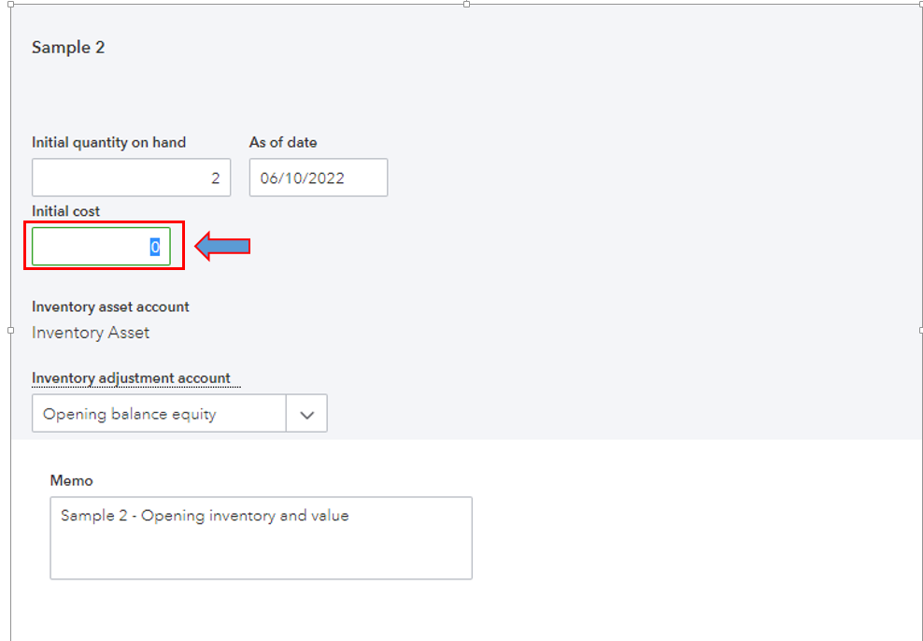Click inside the Memo text box
923x641 pixels.
click(261, 537)
